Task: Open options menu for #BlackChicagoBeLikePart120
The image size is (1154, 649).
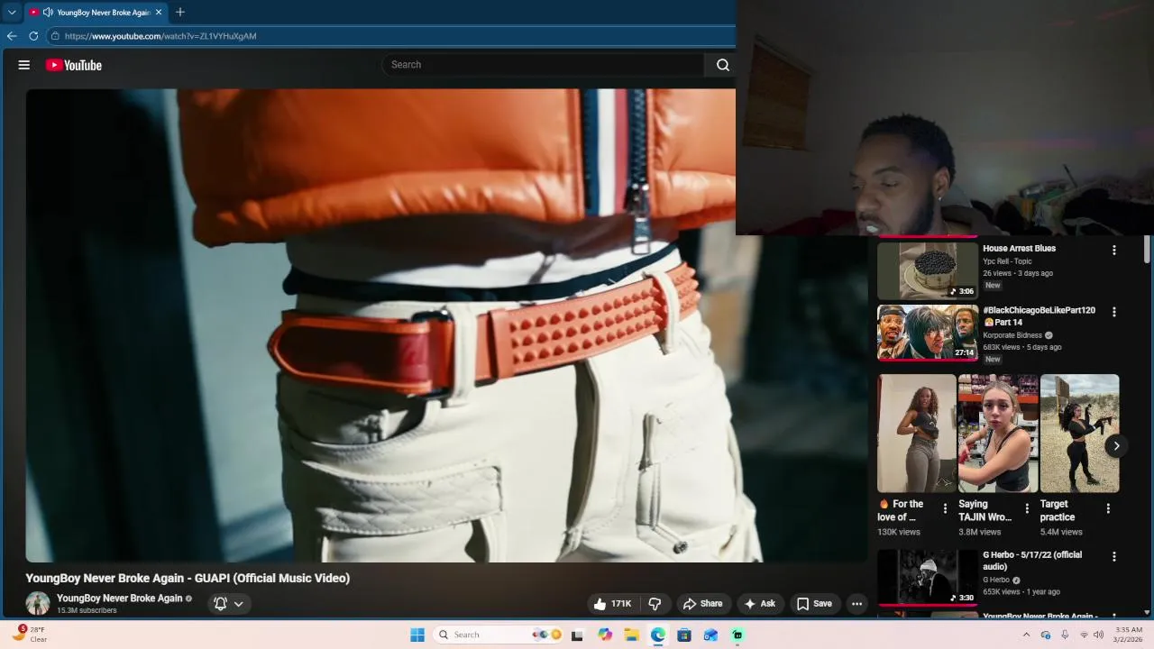Action: 1114,312
